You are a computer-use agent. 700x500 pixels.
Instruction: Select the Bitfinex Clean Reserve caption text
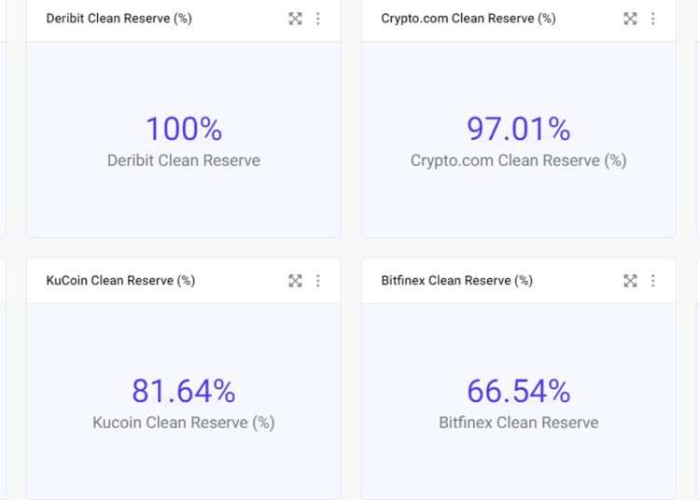[519, 423]
